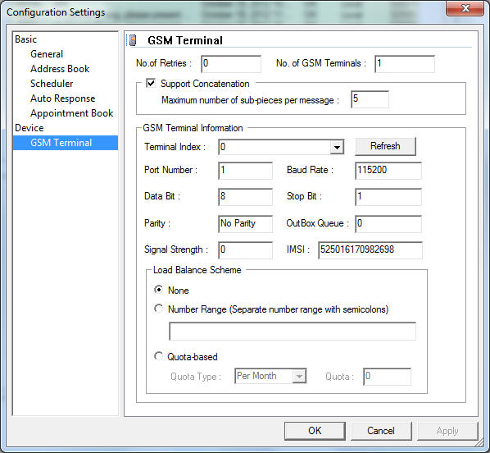
Task: Select General in the settings tree
Action: coord(47,54)
